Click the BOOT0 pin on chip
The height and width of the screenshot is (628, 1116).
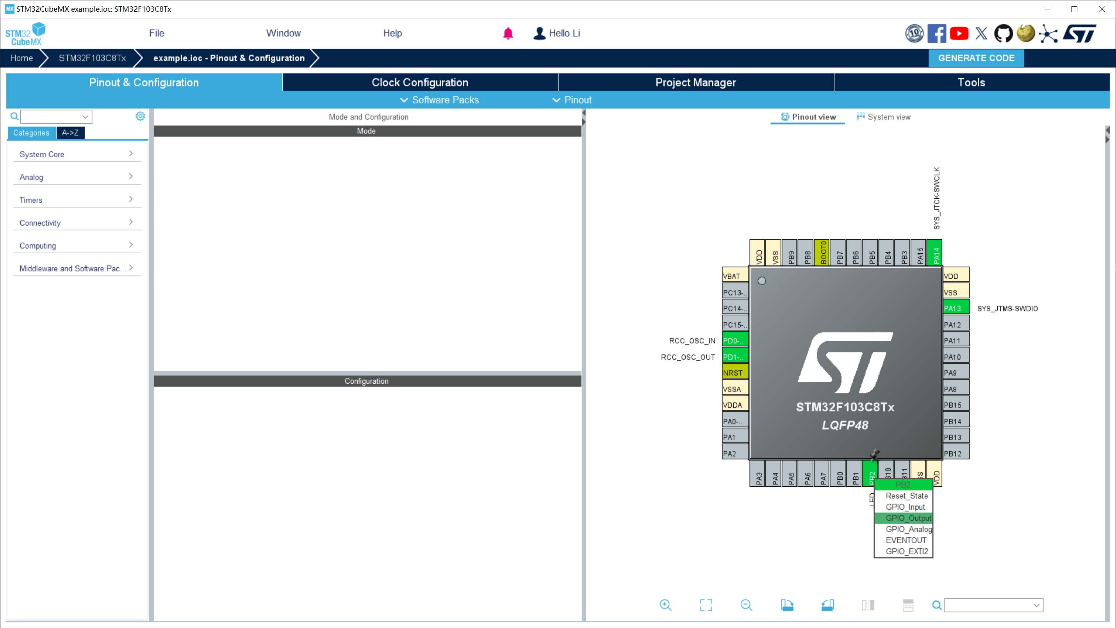[x=822, y=252]
